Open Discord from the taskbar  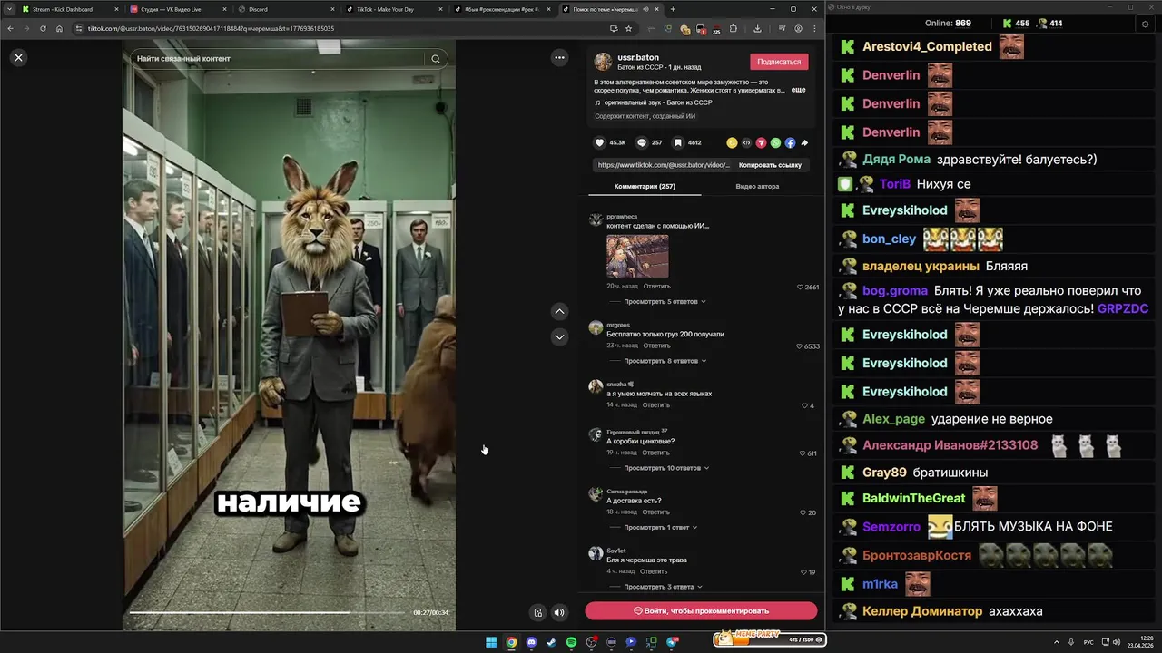coord(531,642)
